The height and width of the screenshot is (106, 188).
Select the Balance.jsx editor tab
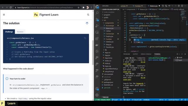click(x=154, y=6)
